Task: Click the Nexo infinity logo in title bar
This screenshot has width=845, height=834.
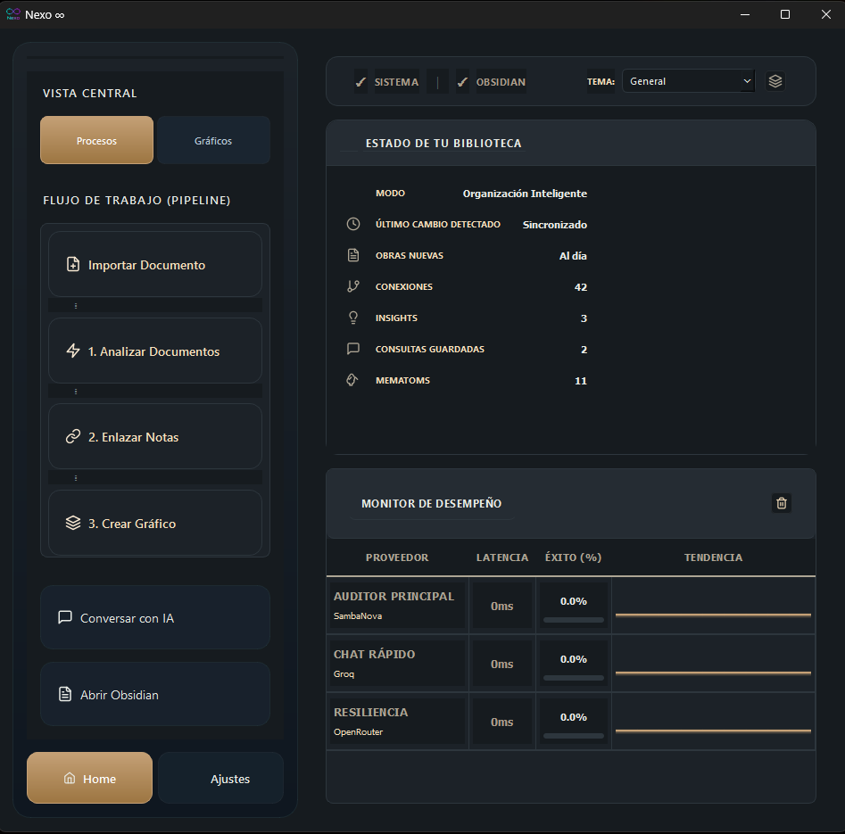Action: (12, 14)
